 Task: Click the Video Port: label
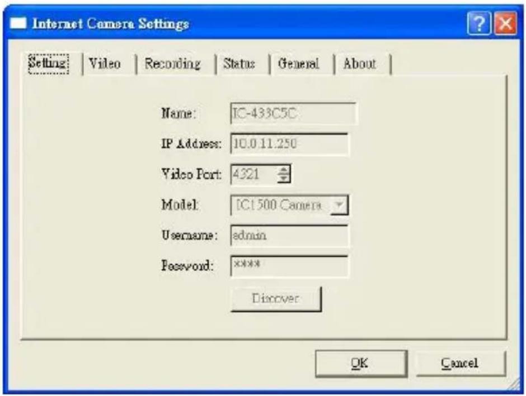point(191,174)
